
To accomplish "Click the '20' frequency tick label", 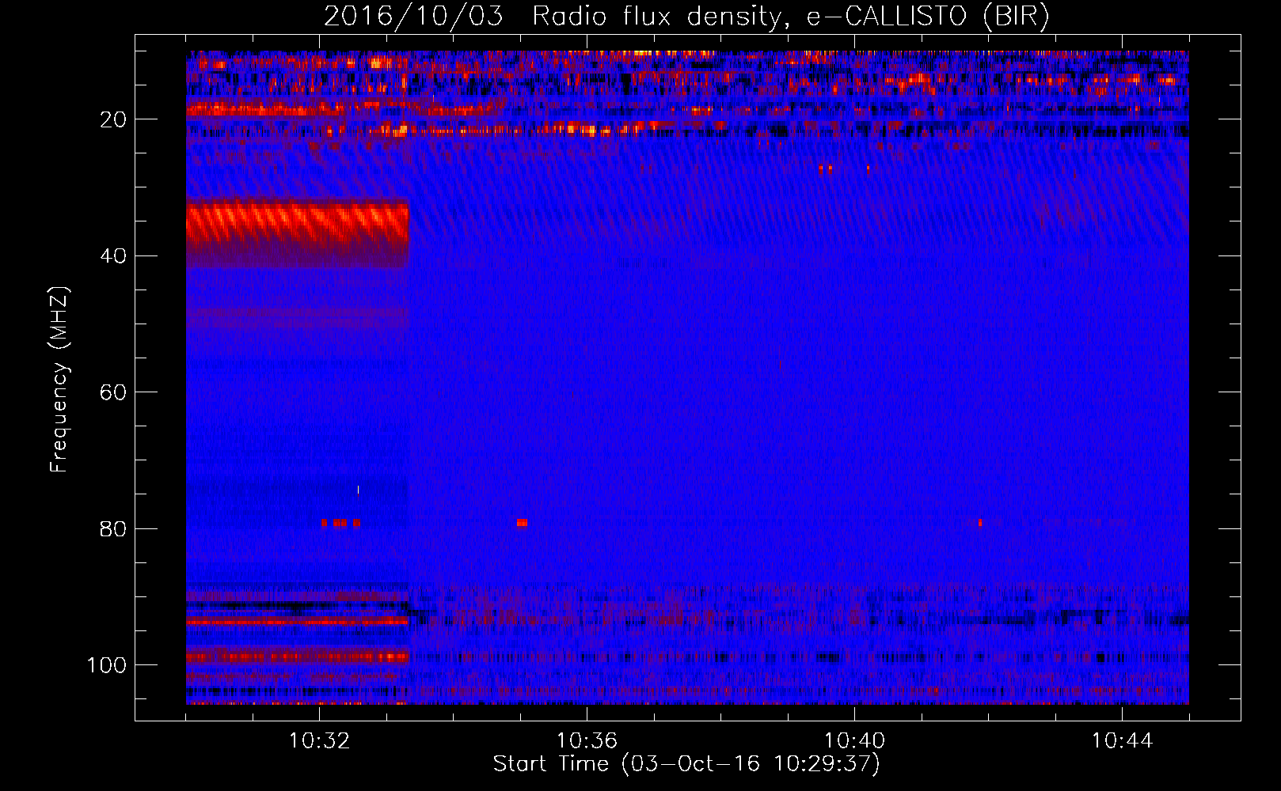I will (x=113, y=119).
